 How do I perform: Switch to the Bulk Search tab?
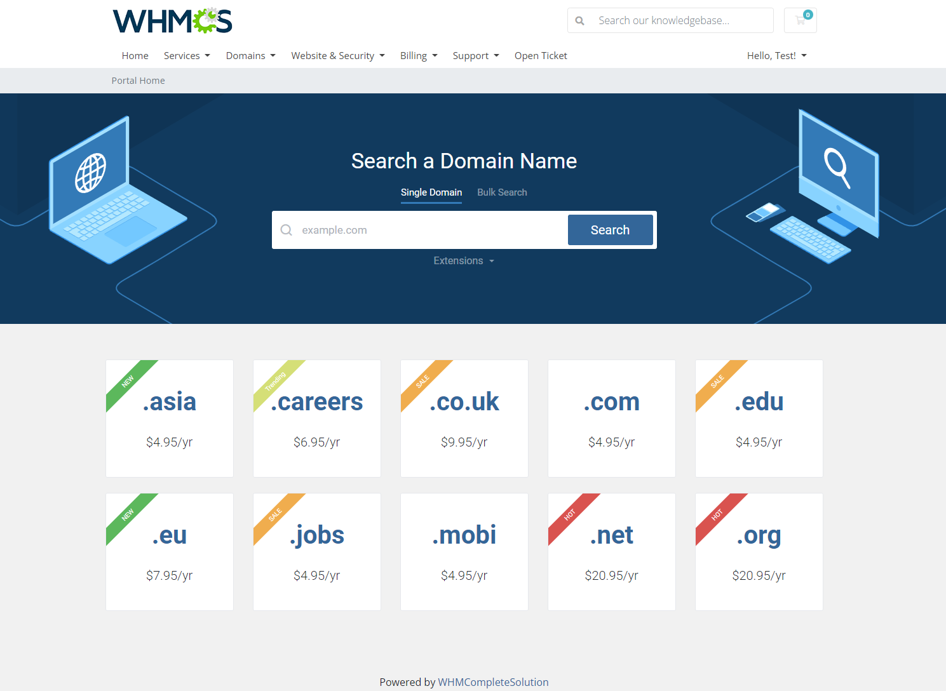[x=502, y=192]
